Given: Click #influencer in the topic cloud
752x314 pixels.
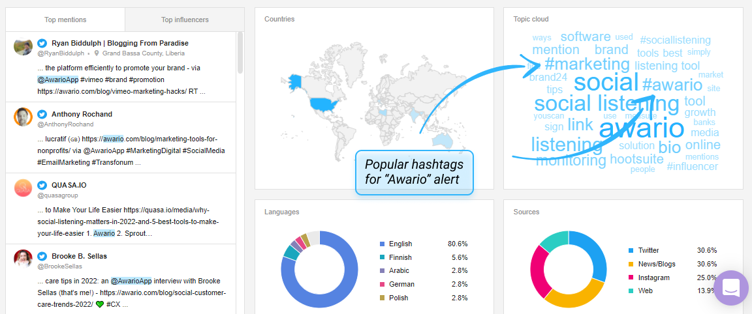Looking at the screenshot, I should click(692, 167).
